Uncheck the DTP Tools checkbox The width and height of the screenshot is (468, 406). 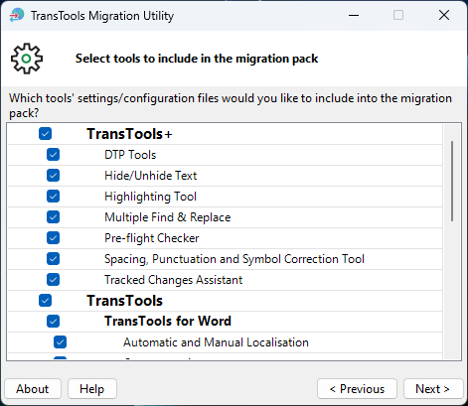[53, 155]
